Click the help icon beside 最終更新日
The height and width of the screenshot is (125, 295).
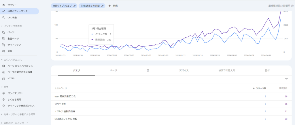[x=292, y=6]
